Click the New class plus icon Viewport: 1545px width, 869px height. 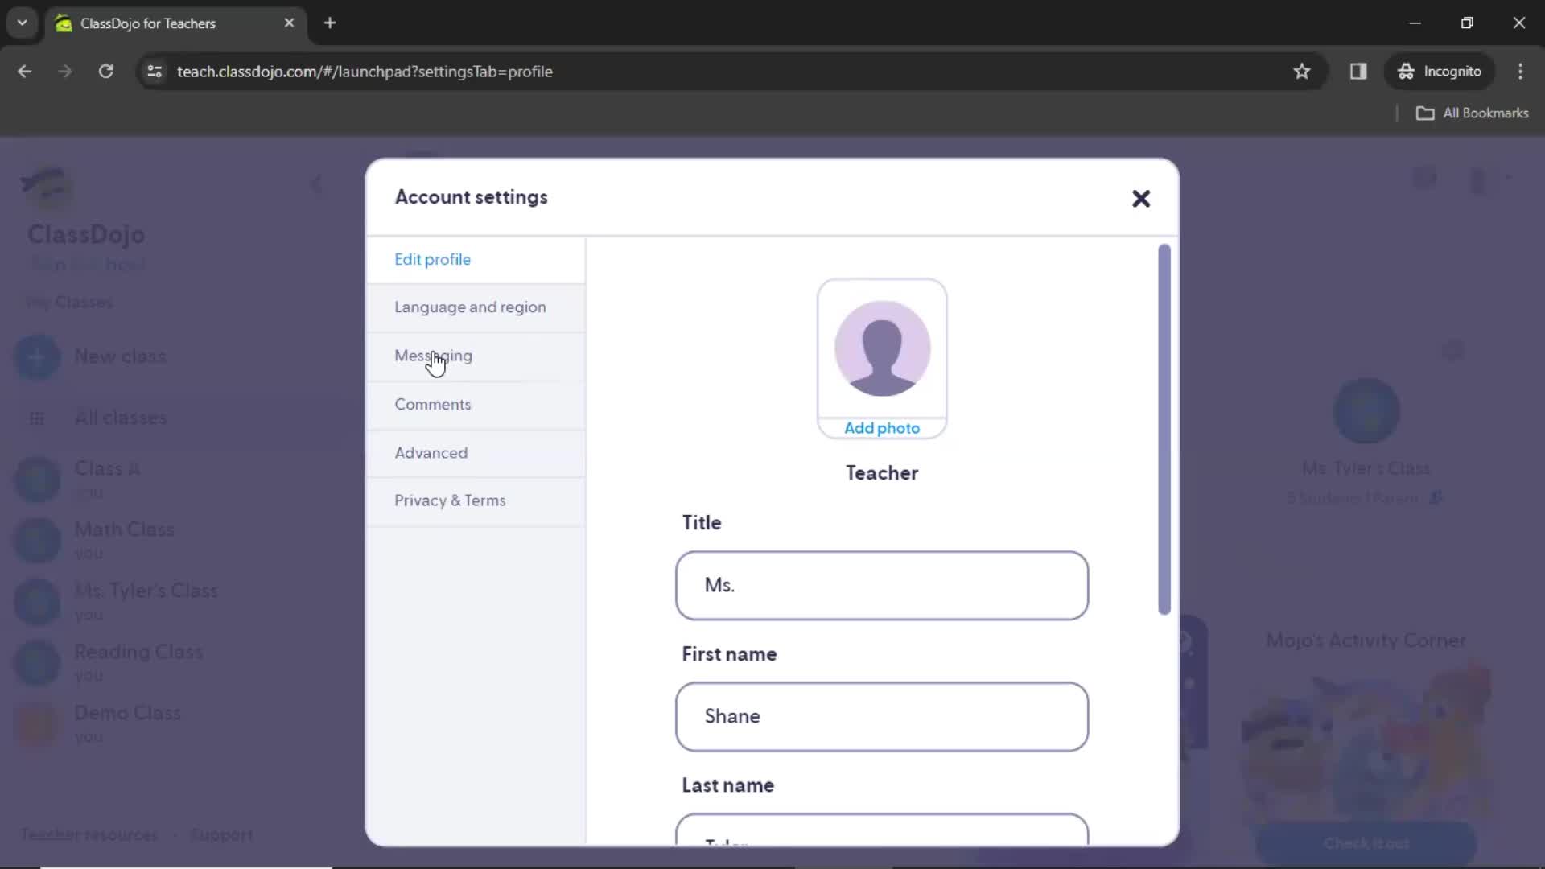[36, 357]
